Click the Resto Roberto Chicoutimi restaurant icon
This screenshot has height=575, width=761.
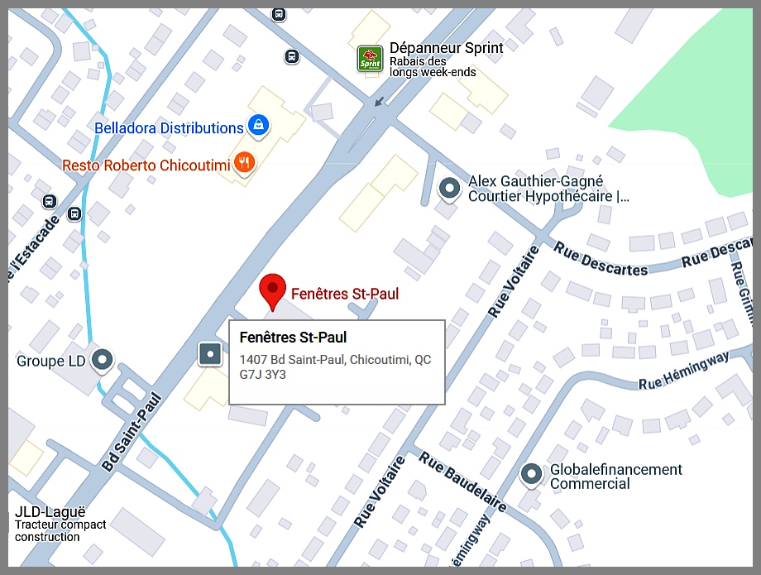(245, 163)
